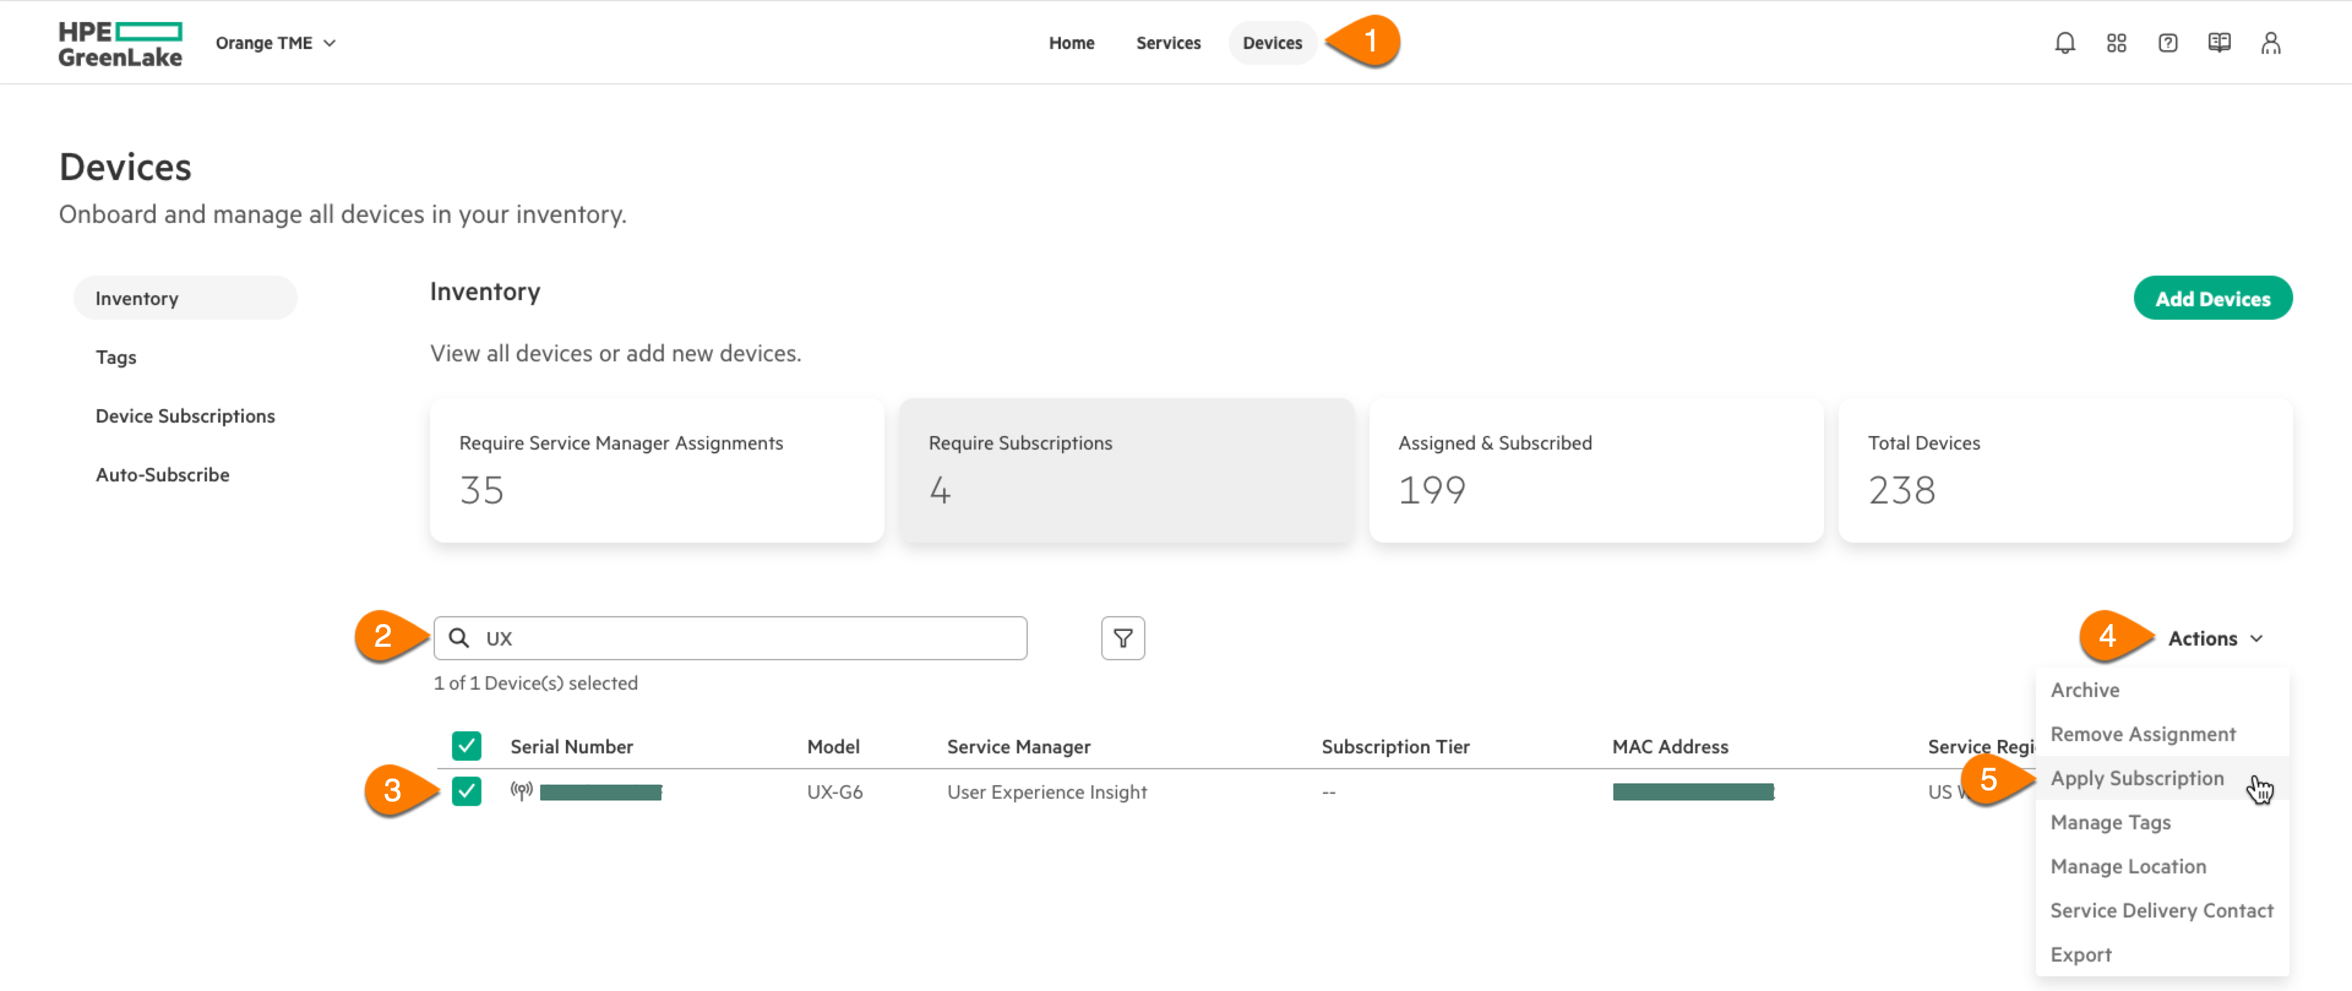Click the filter funnel icon
The height and width of the screenshot is (991, 2352).
coord(1122,638)
